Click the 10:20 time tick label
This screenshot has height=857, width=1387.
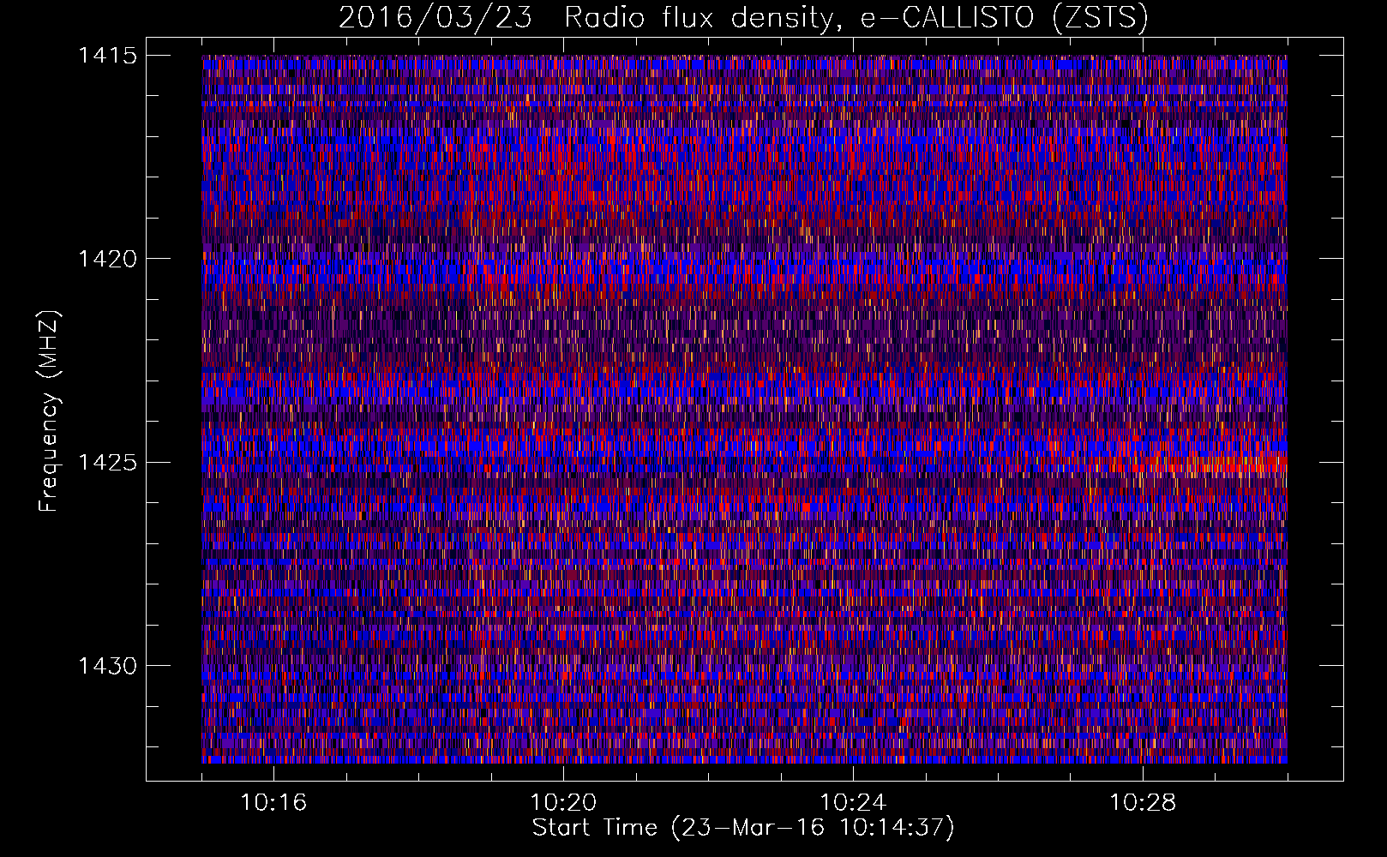563,803
